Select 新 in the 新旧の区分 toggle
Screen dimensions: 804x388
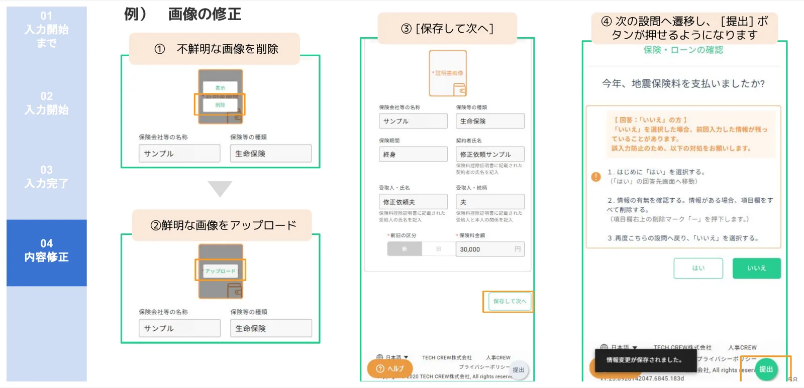(405, 249)
